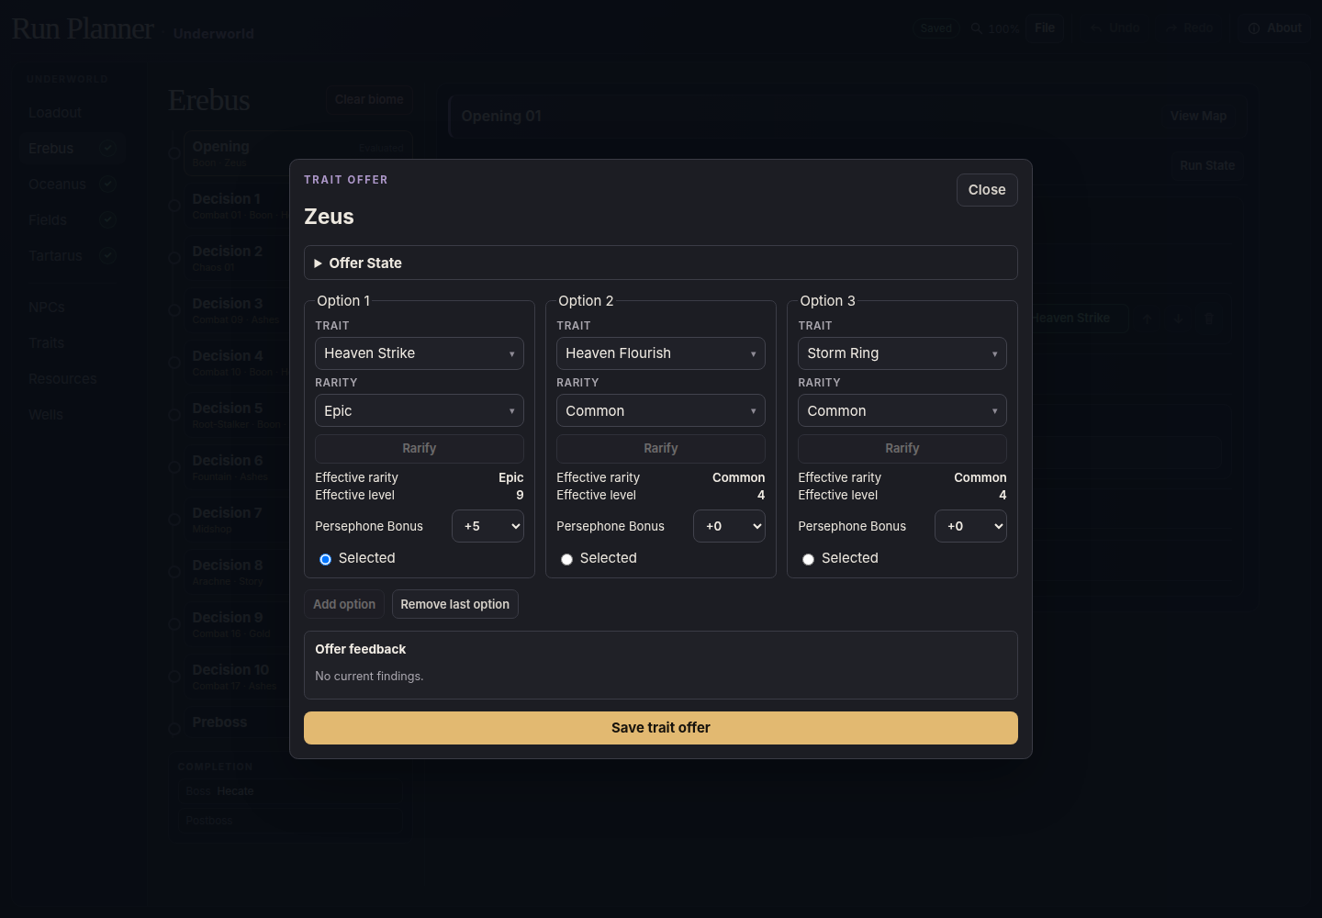Open Option 3 Persephone Bonus dropdown
This screenshot has height=918, width=1322.
[970, 526]
